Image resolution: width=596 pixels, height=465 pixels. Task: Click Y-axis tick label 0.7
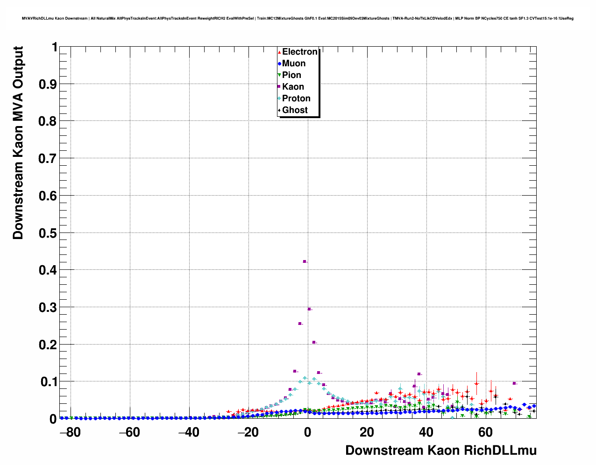click(49, 159)
